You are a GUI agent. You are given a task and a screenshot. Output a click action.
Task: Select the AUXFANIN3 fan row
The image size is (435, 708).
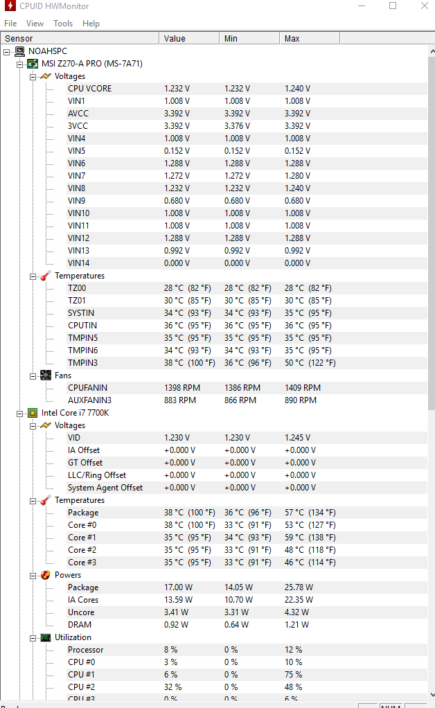[247, 400]
